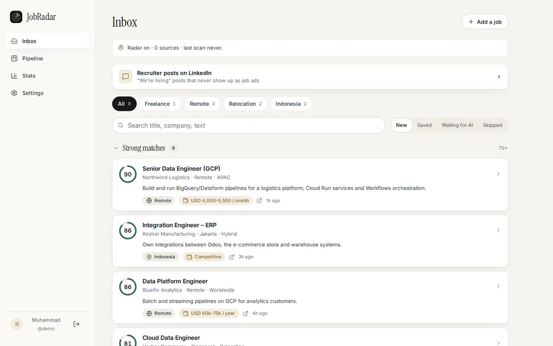Click the log out icon
Image resolution: width=553 pixels, height=346 pixels.
pyautogui.click(x=76, y=324)
